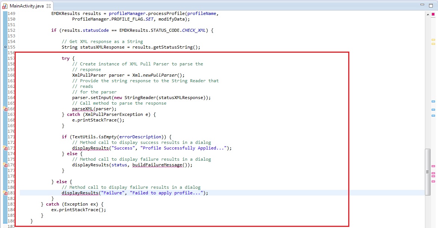Close the MainActivity.java tab

click(x=48, y=6)
